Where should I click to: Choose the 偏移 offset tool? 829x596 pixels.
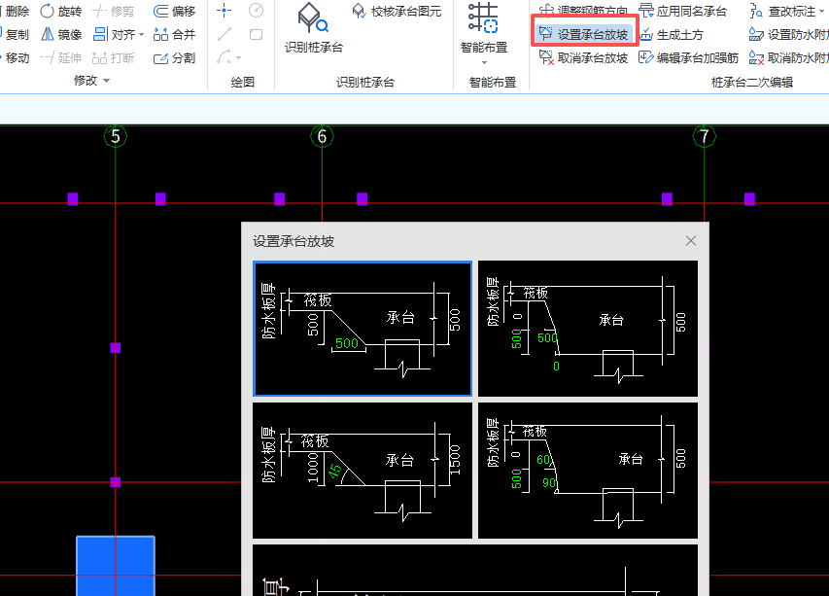pyautogui.click(x=174, y=11)
